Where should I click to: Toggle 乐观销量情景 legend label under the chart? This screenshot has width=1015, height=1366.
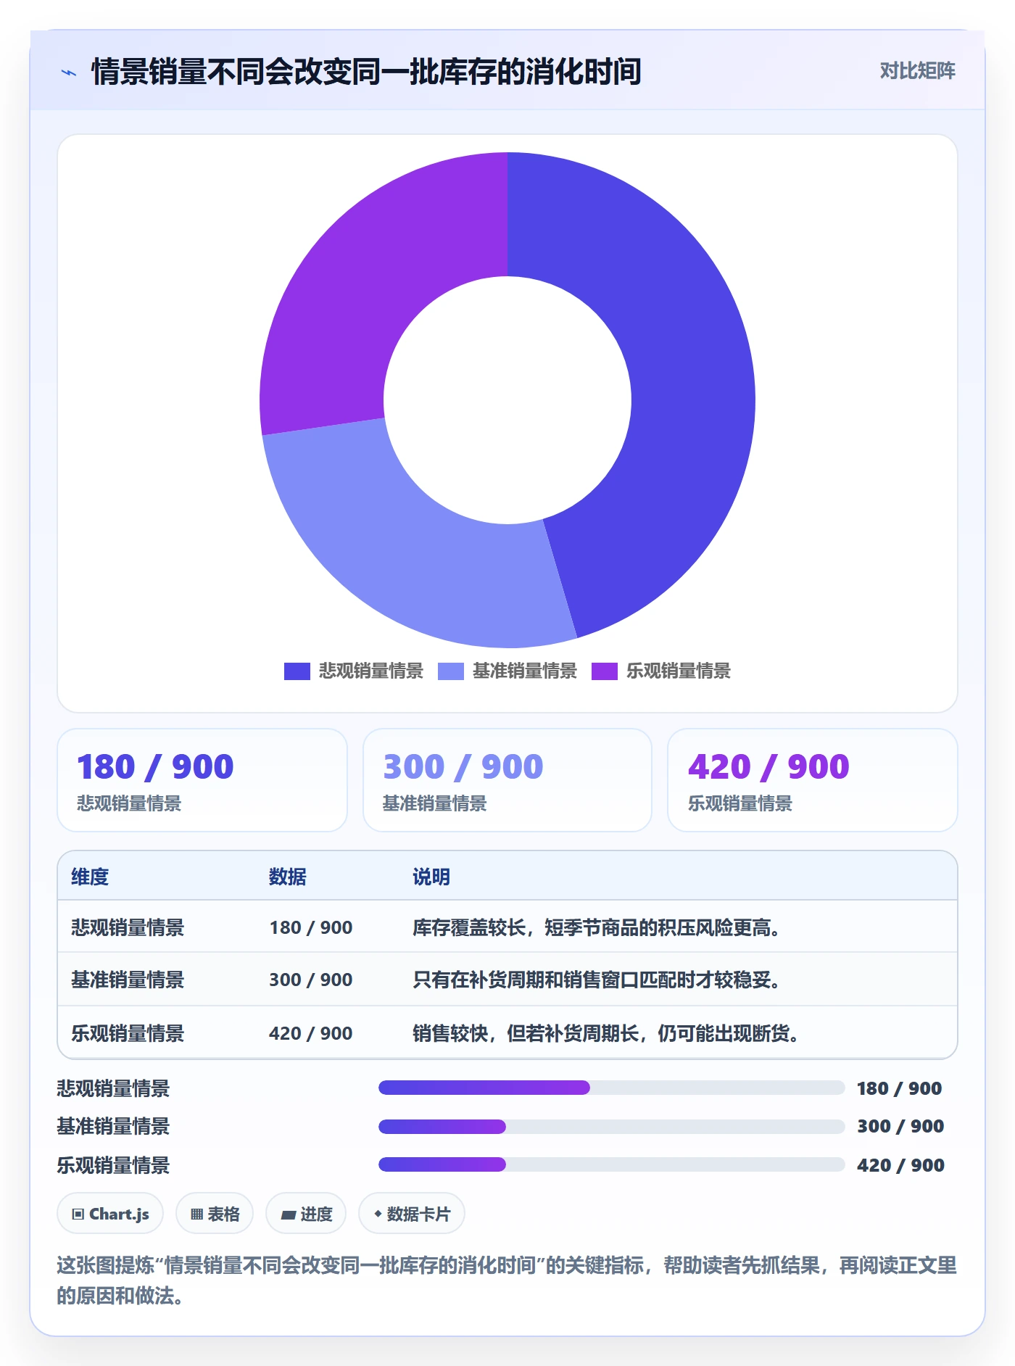click(x=679, y=671)
